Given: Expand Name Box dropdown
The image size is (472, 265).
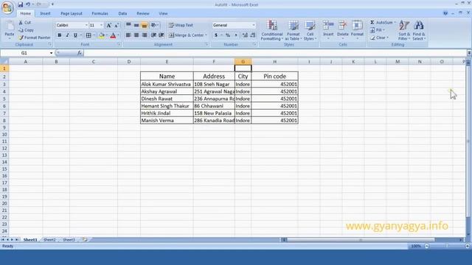Looking at the screenshot, I should [x=51, y=53].
